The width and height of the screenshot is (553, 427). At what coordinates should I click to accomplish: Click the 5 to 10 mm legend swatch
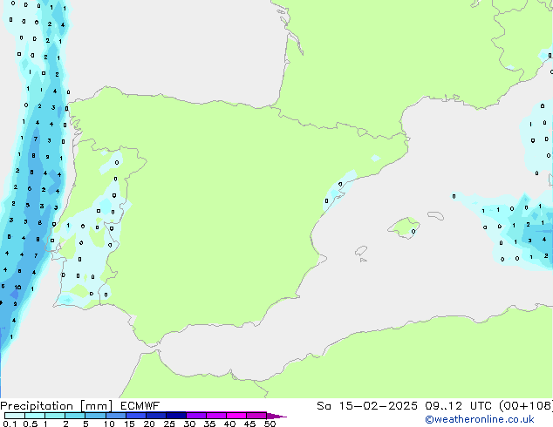click(x=95, y=416)
